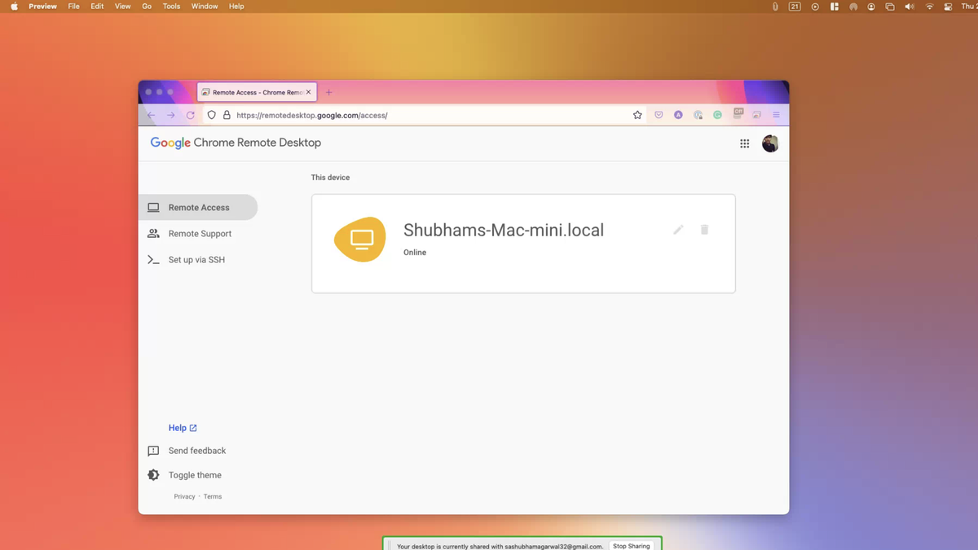978x550 pixels.
Task: Bookmark the page with the star icon
Action: 637,114
